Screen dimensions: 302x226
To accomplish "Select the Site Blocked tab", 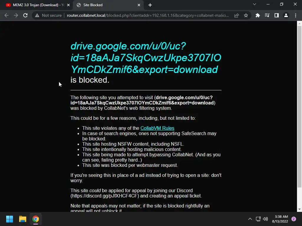I will pos(108,5).
